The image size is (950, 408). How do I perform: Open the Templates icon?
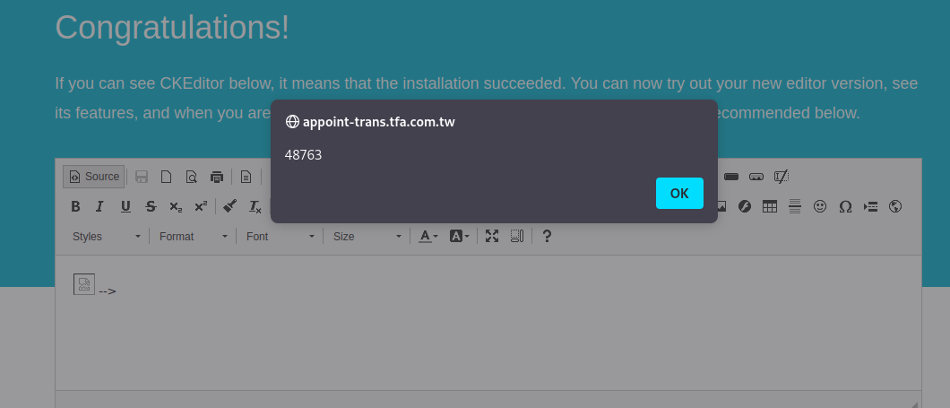tap(246, 177)
